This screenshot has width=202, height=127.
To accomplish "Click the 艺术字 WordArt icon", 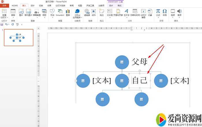I will tap(126, 12).
